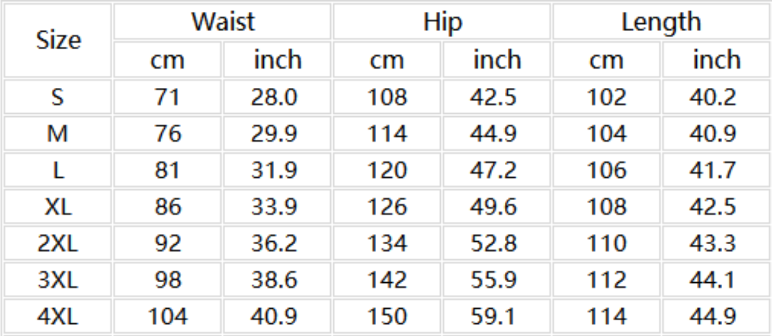Click the inch subheader under Hip

[x=497, y=60]
